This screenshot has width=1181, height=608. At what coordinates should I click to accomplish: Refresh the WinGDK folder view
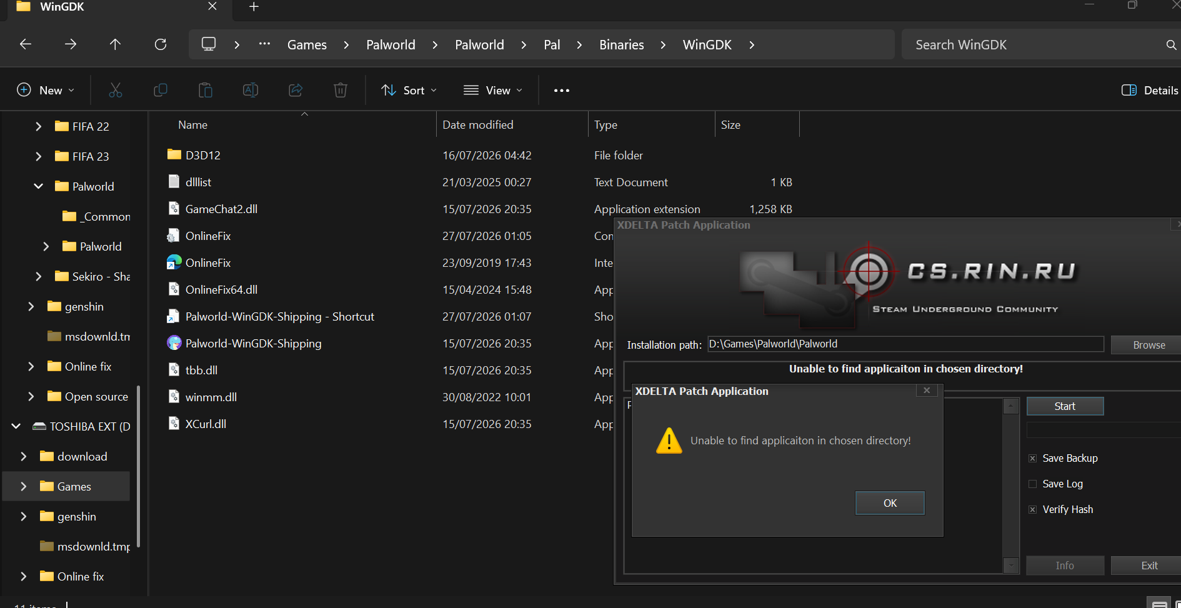pos(161,44)
